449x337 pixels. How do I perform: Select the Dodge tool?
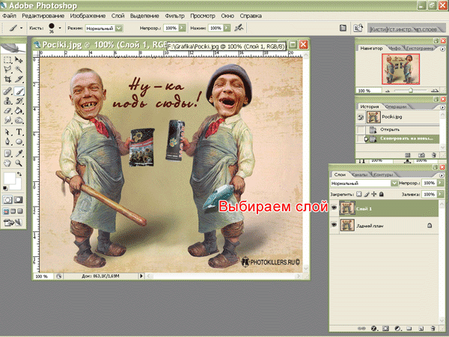click(x=19, y=121)
